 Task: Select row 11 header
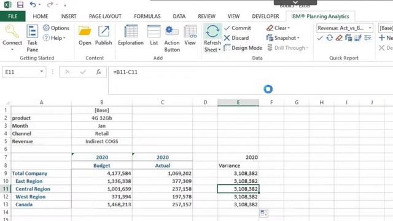coord(6,189)
